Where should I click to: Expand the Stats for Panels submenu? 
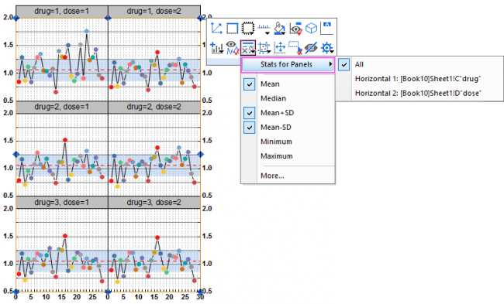click(x=288, y=64)
